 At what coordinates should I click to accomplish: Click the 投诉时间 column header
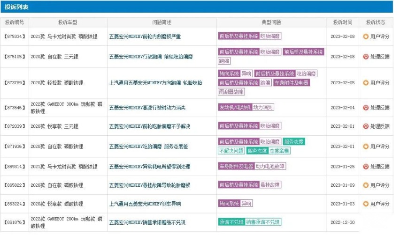(343, 22)
